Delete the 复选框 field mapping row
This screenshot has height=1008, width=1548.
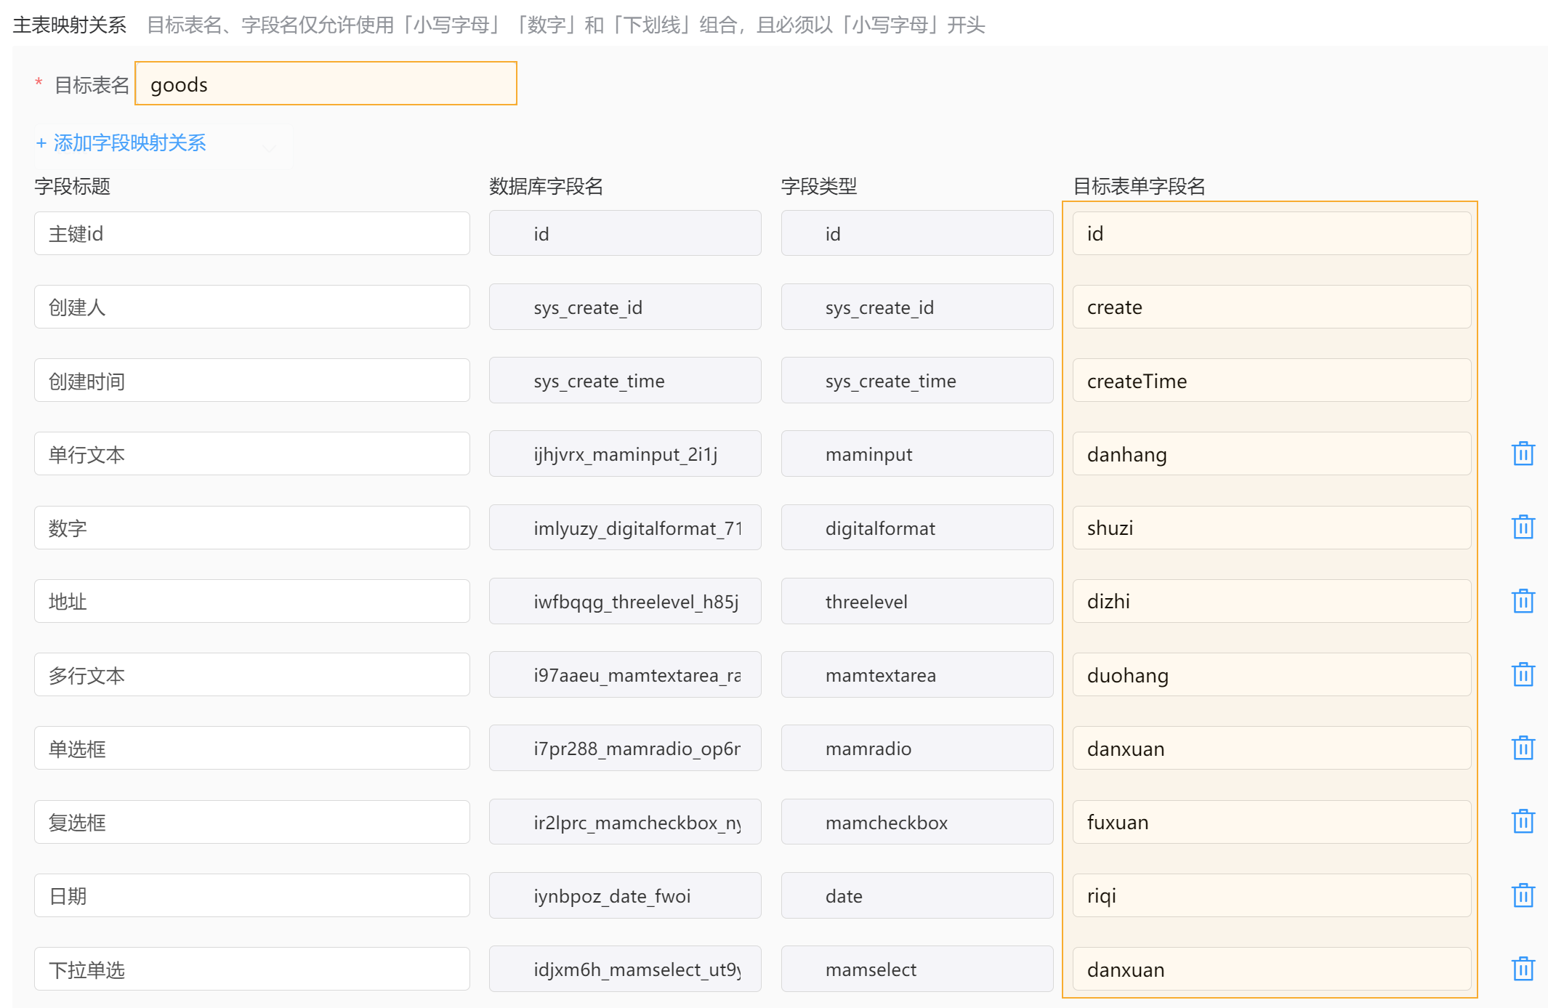[1523, 821]
